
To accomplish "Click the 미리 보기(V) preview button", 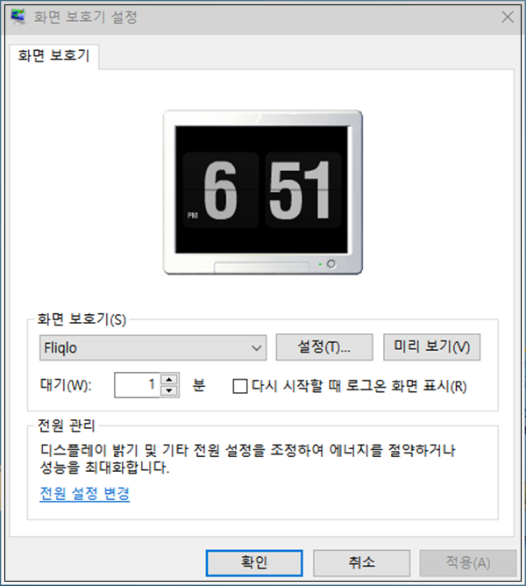I will [432, 347].
